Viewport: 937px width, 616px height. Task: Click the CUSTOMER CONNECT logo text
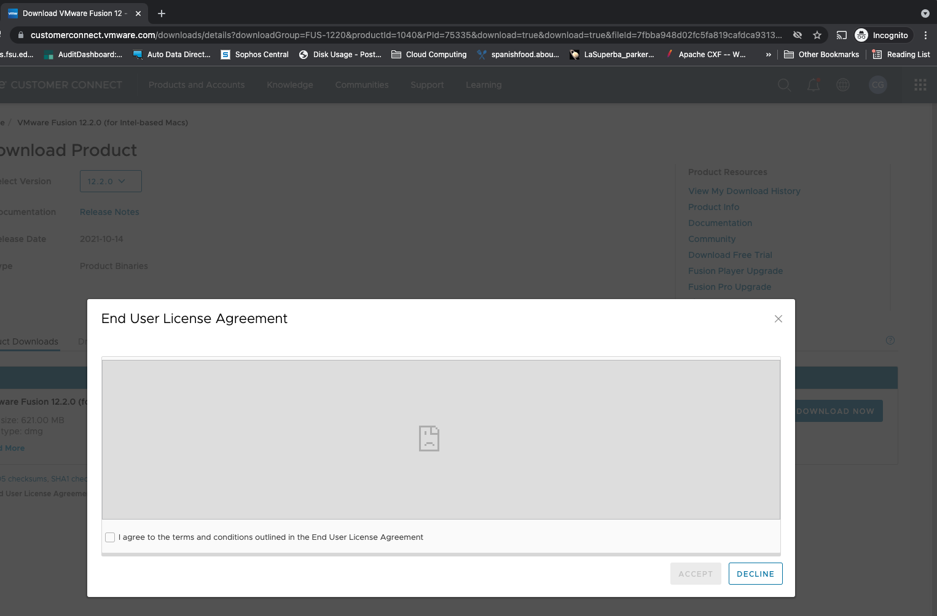(66, 85)
